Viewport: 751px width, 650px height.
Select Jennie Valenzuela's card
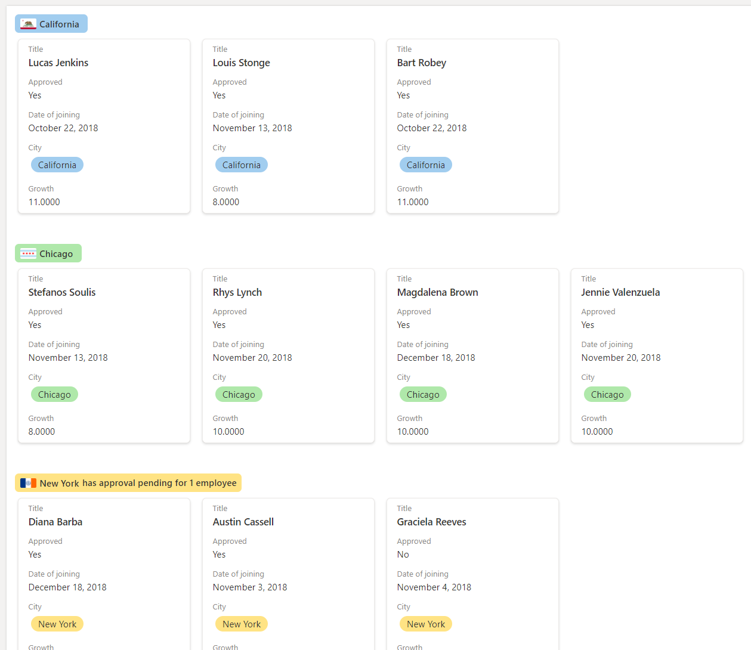(657, 355)
